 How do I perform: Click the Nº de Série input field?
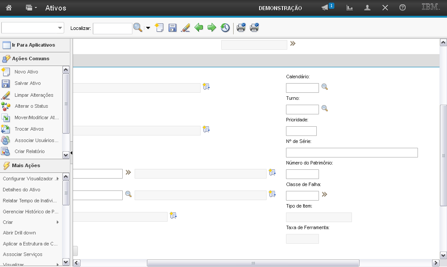352,153
